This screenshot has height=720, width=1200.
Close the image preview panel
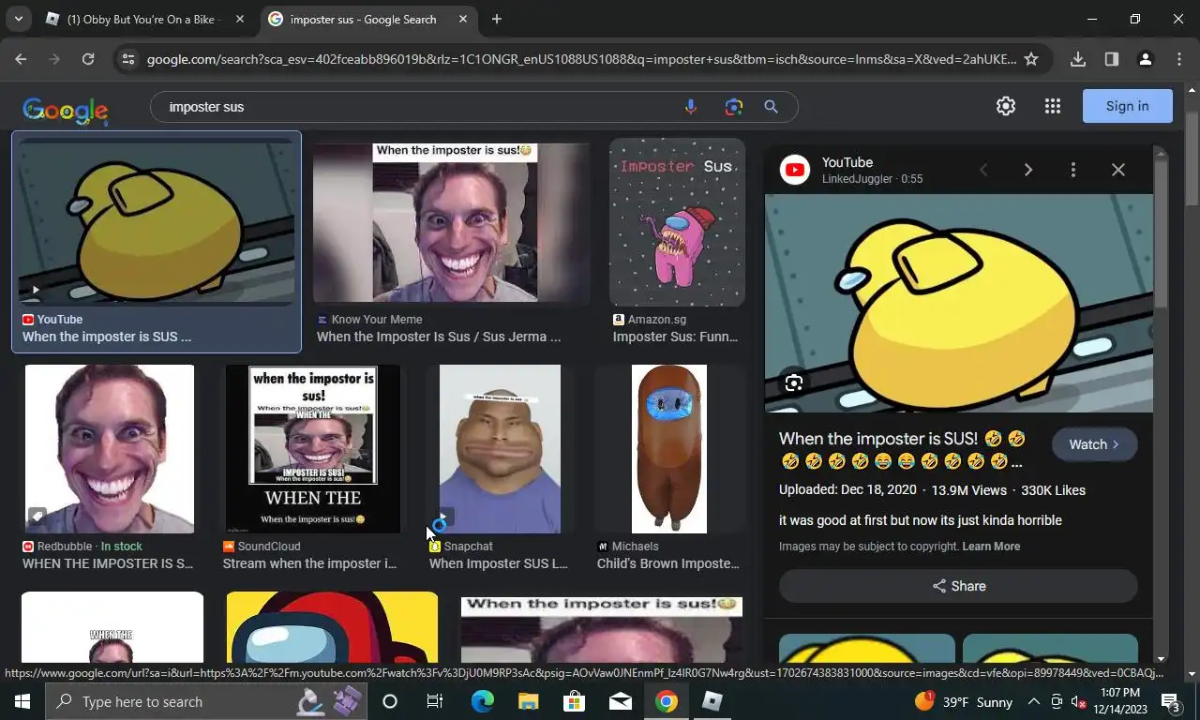(x=1118, y=170)
